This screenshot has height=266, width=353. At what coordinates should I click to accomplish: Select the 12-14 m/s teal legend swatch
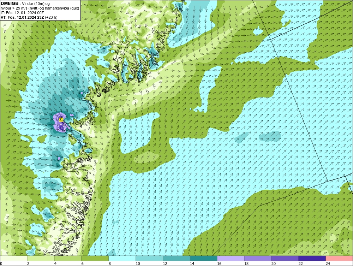tap(176, 258)
